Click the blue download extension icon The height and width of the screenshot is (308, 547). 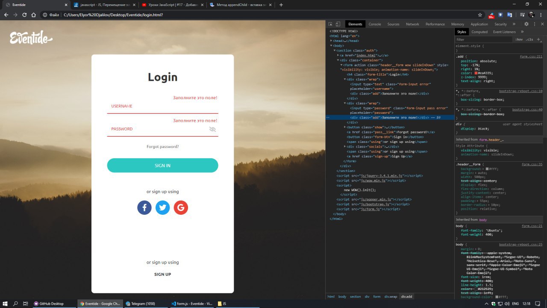(x=500, y=15)
